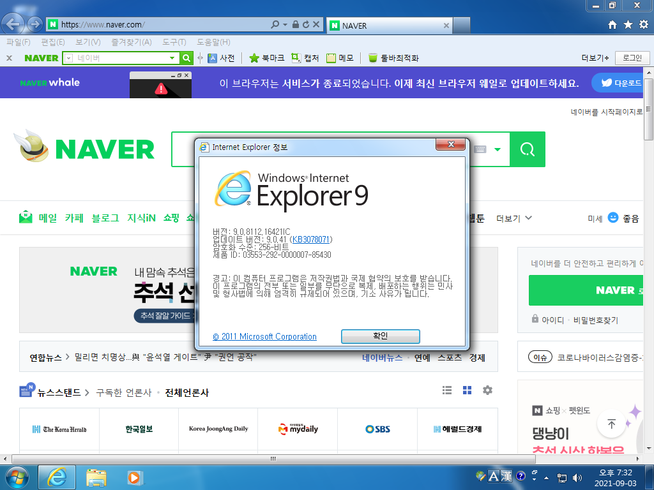Switch to grid view icon in newsstand
The width and height of the screenshot is (654, 490).
point(467,390)
